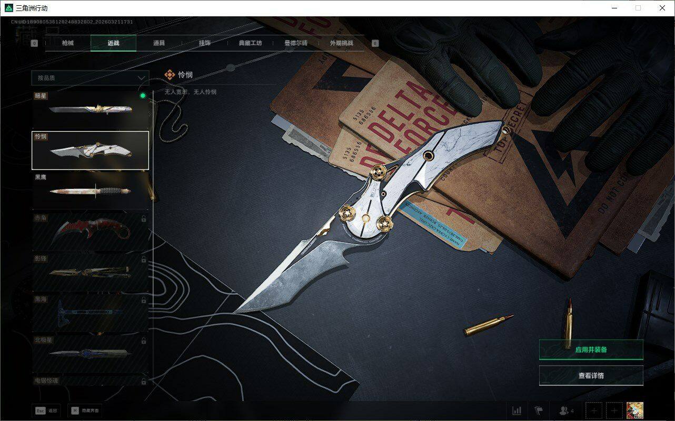Click the 查看详情 button
Screen dimensions: 675x421
click(591, 376)
